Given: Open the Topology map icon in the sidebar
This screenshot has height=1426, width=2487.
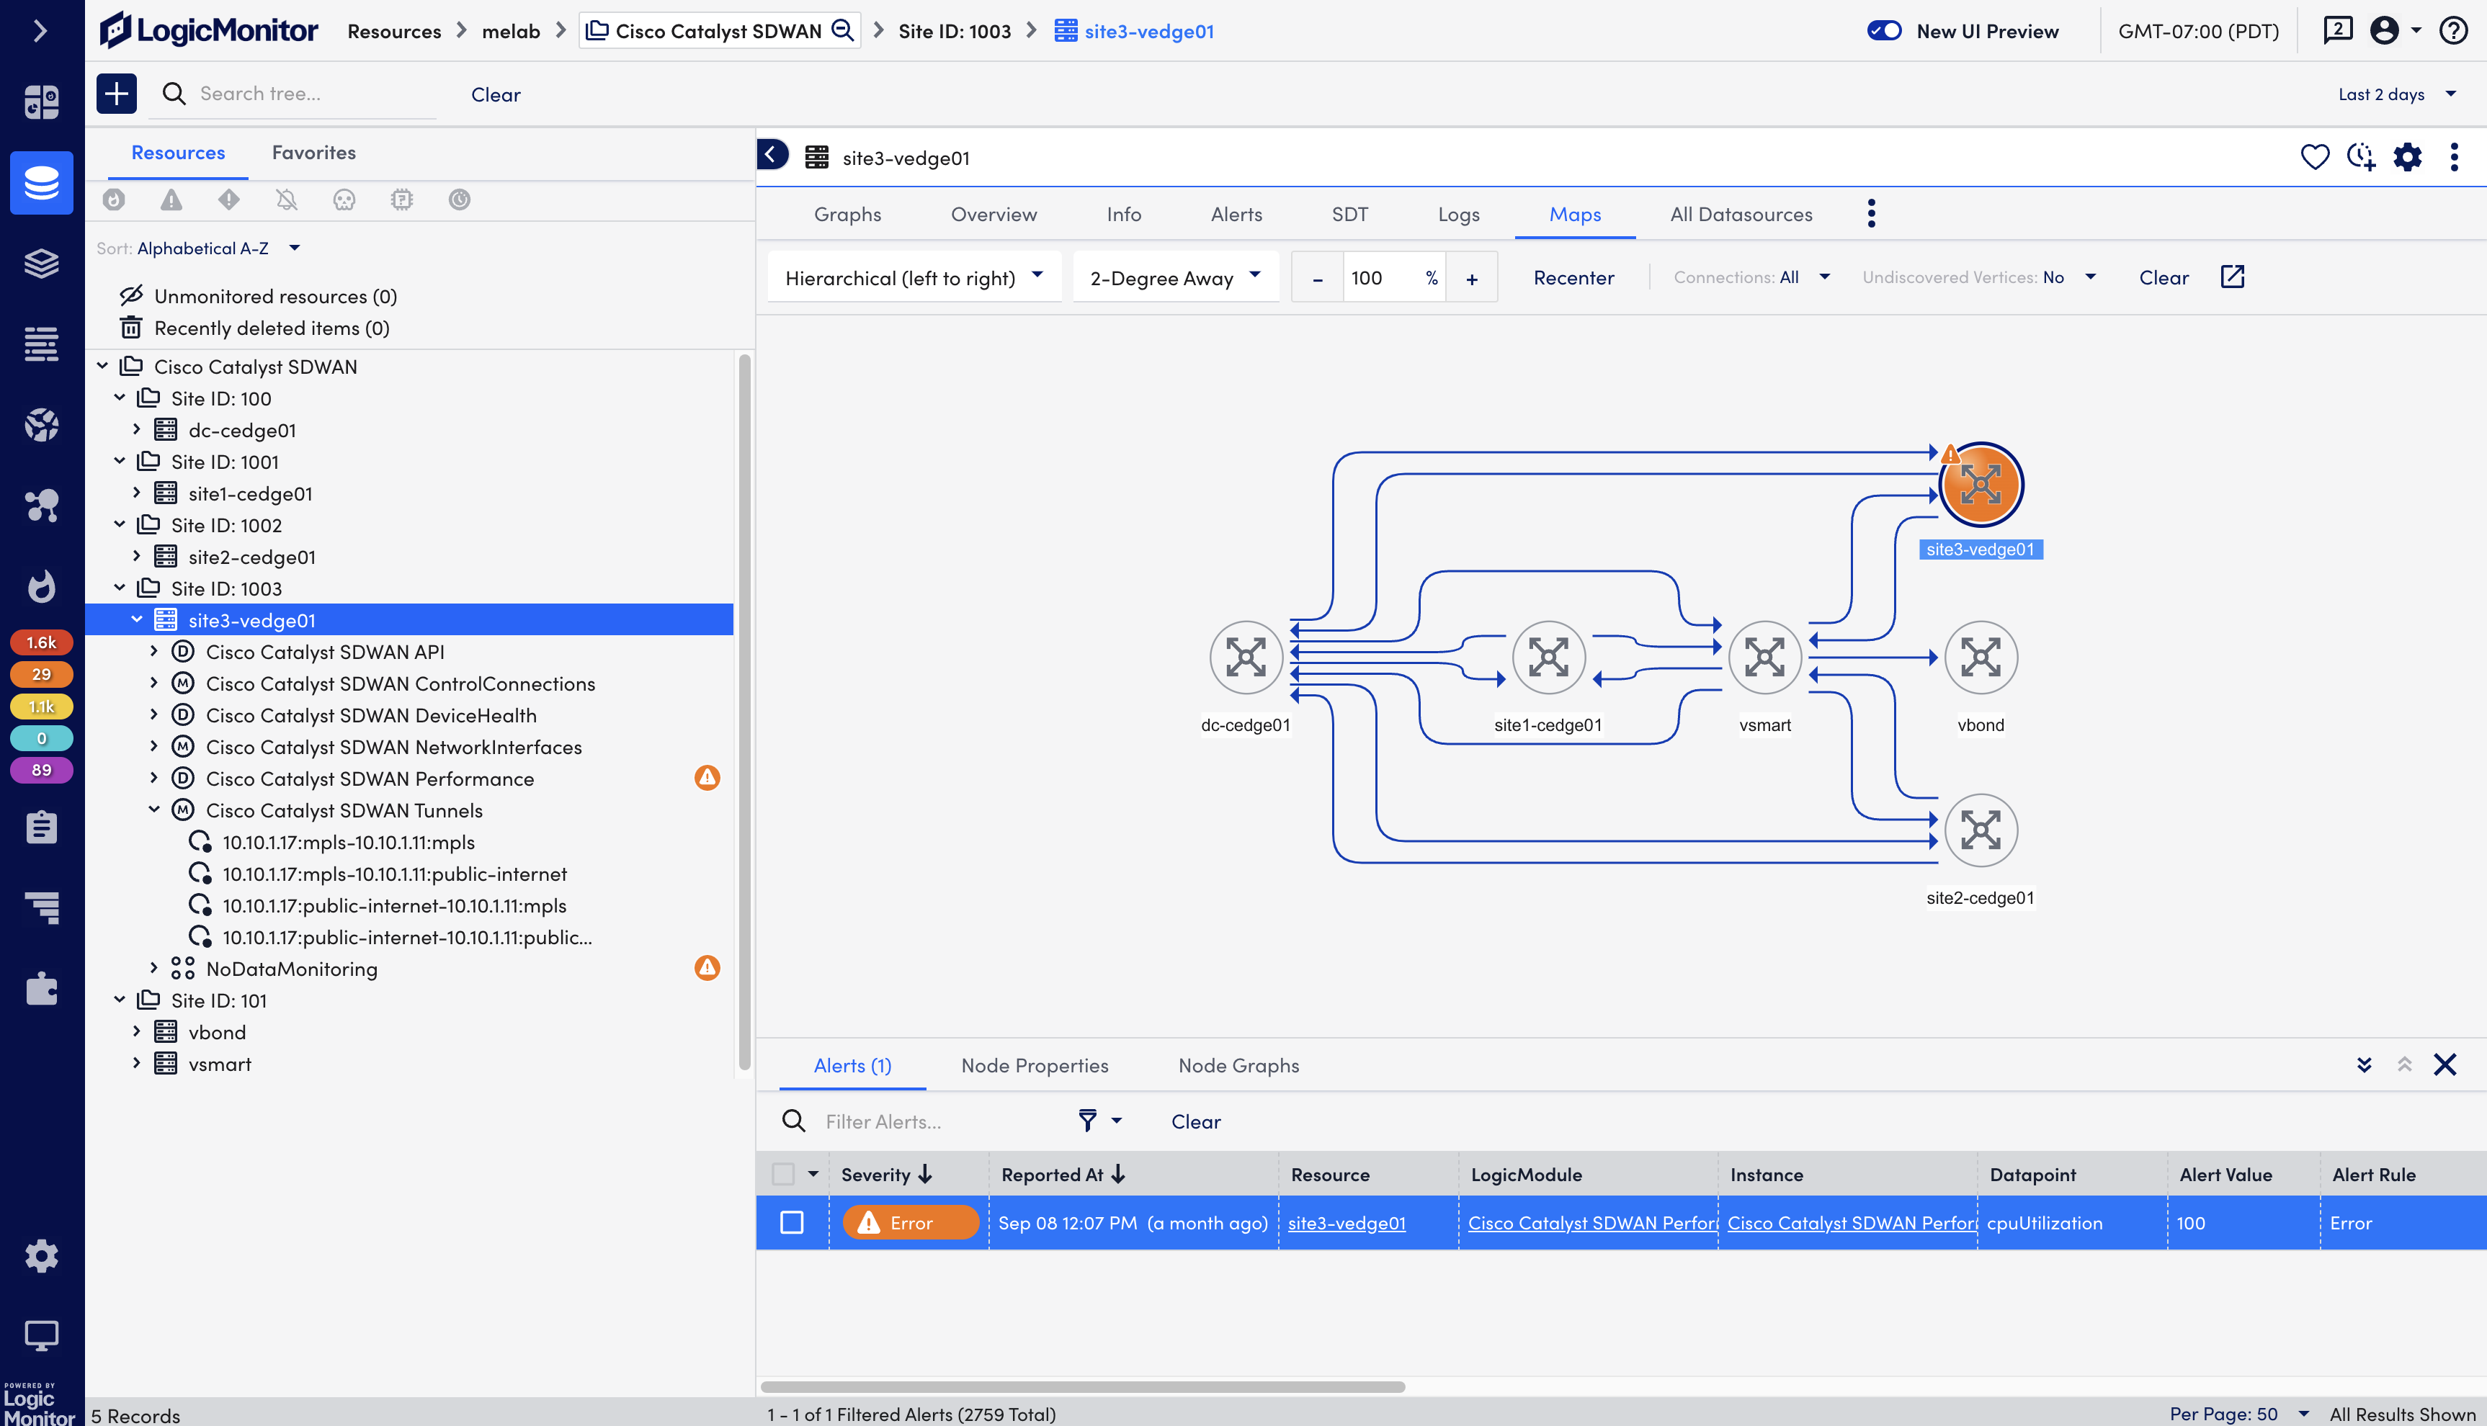Looking at the screenshot, I should [41, 506].
